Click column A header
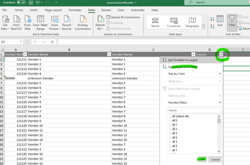 pyautogui.click(x=16, y=50)
